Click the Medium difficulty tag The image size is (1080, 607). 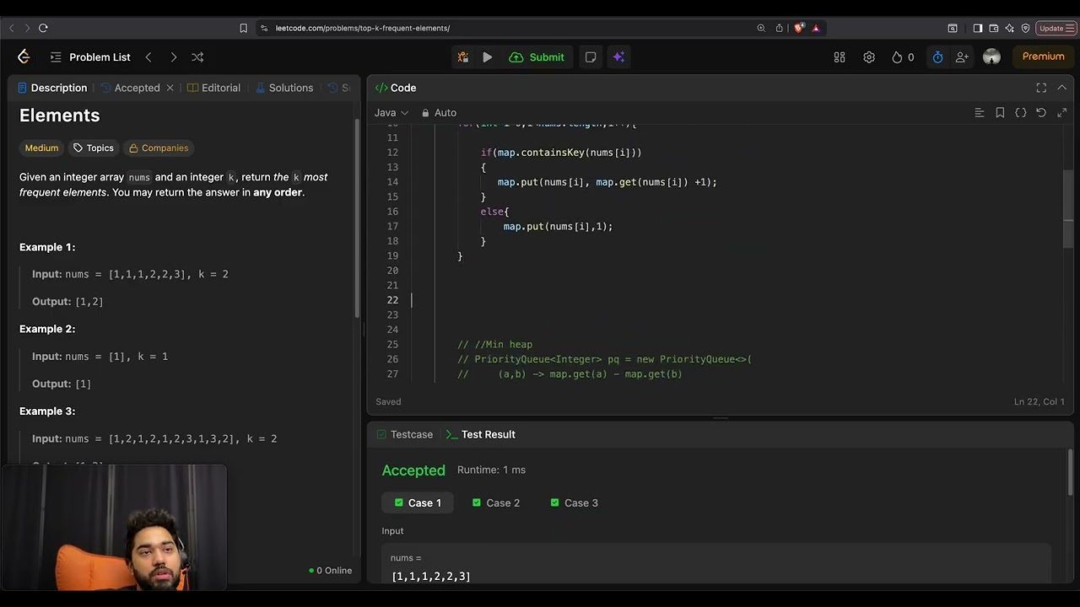41,148
